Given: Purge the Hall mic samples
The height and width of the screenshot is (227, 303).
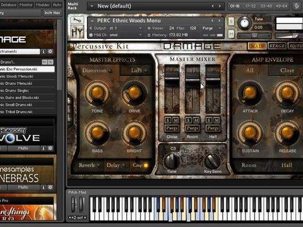Looking at the screenshot, I should click(213, 128).
